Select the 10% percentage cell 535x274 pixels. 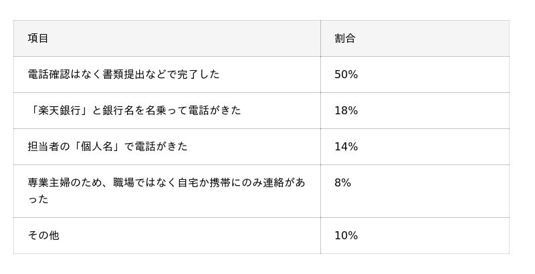tap(346, 235)
